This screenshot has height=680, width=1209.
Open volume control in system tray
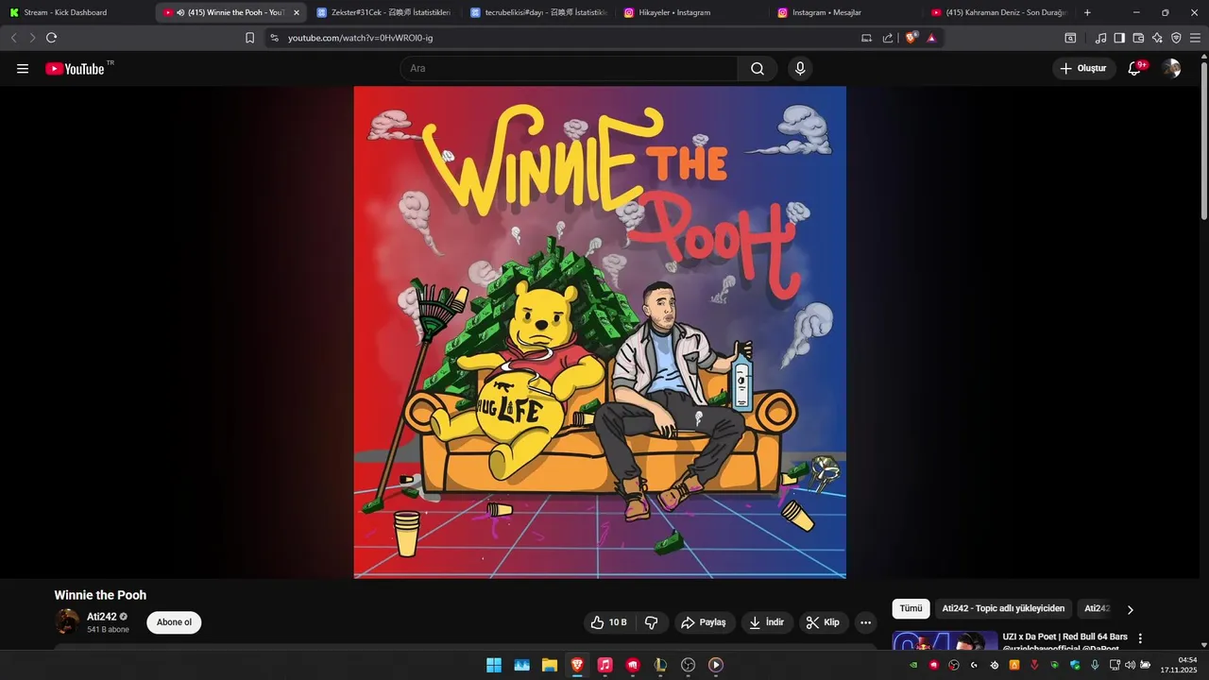point(1130,665)
